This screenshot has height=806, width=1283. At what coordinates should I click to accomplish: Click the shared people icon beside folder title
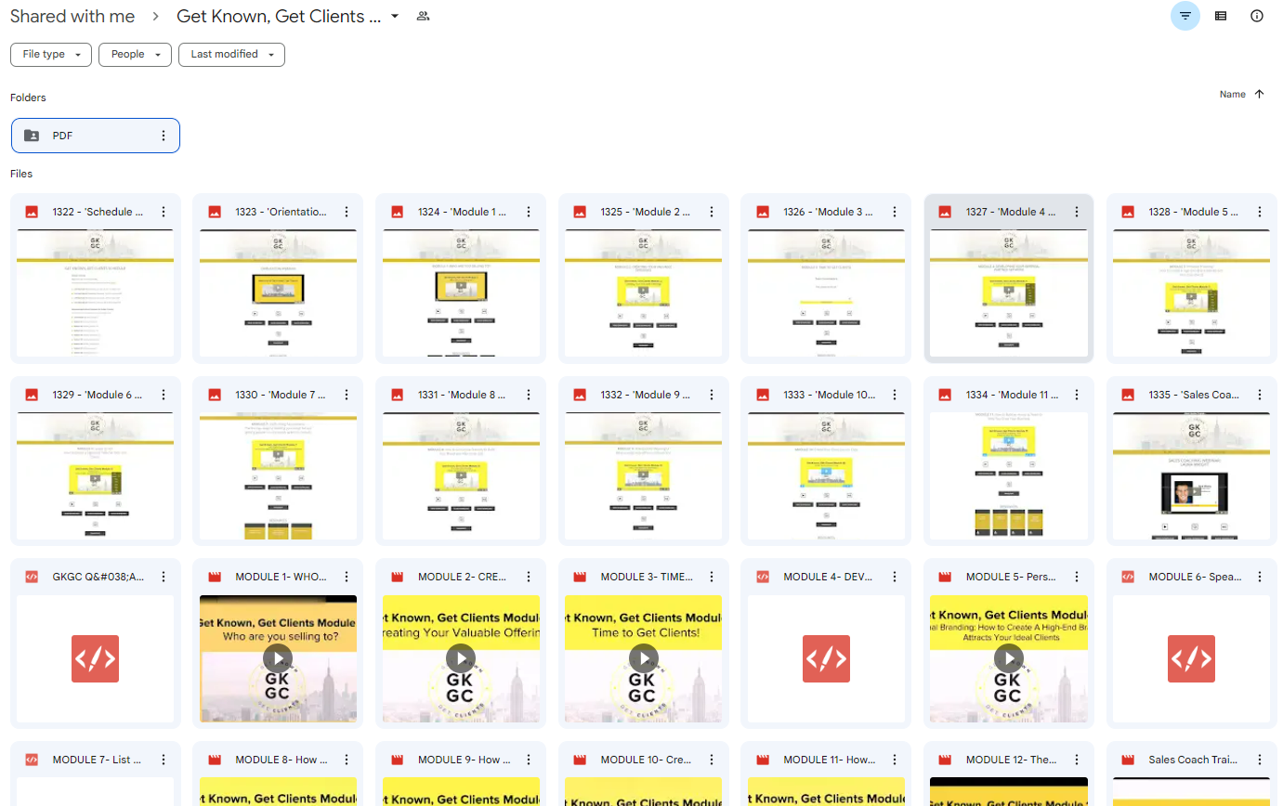[x=424, y=17]
